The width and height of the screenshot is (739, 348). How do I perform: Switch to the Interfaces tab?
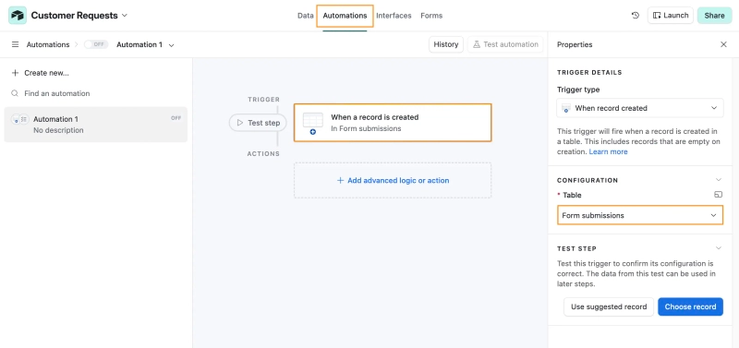394,16
